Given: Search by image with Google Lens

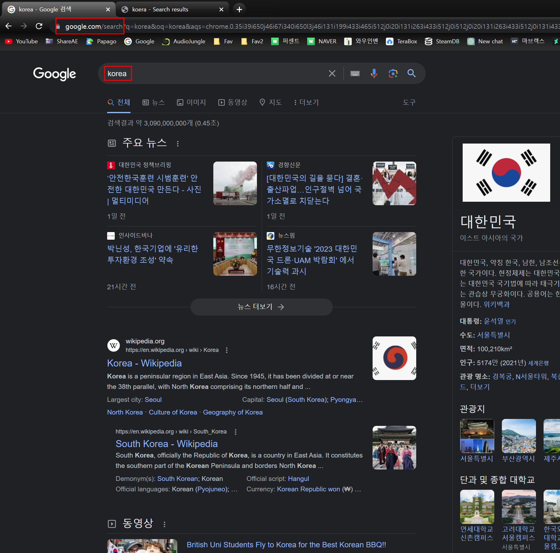Looking at the screenshot, I should click(x=393, y=74).
